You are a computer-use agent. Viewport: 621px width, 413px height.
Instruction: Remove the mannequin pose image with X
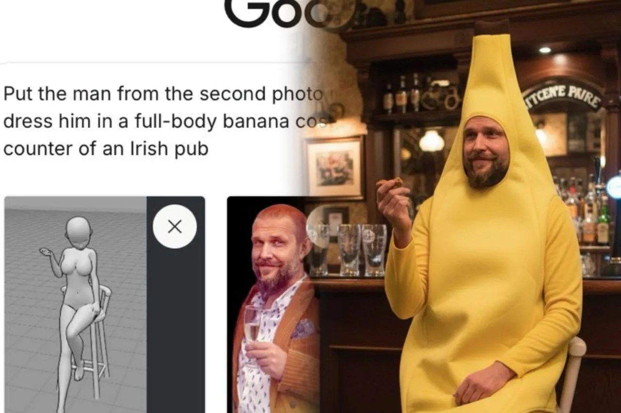pos(175,226)
